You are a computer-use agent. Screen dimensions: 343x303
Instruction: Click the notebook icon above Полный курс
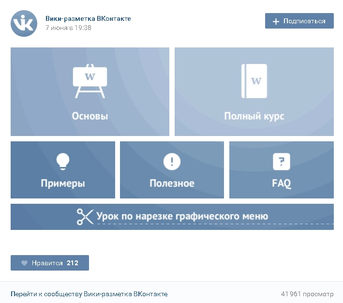click(x=254, y=81)
